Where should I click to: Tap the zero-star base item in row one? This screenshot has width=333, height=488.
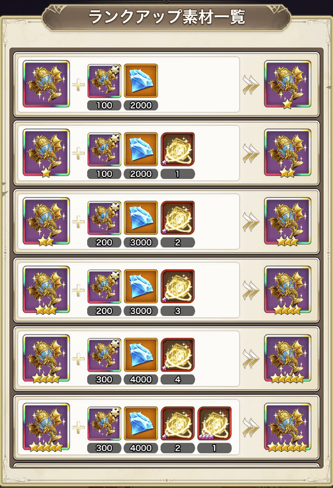click(x=46, y=84)
